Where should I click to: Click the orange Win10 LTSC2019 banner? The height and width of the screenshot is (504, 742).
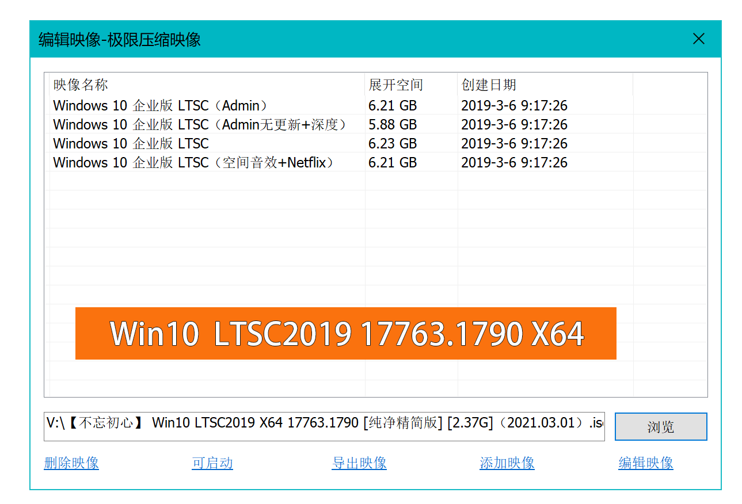[x=345, y=334]
